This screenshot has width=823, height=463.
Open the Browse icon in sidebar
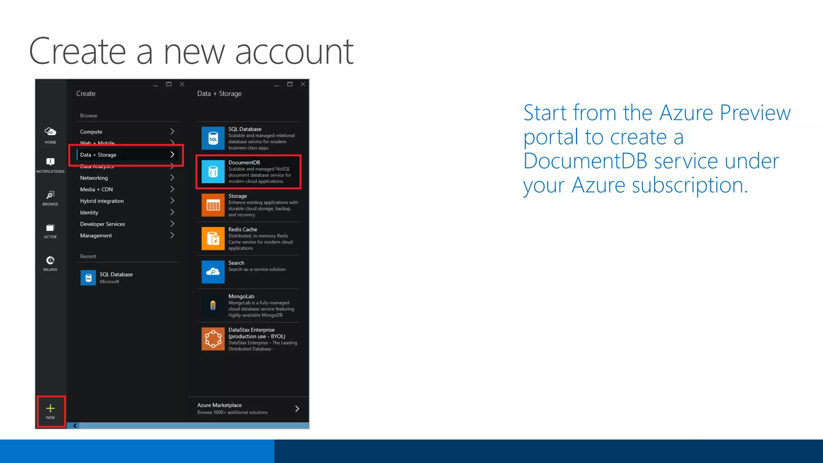(x=50, y=195)
